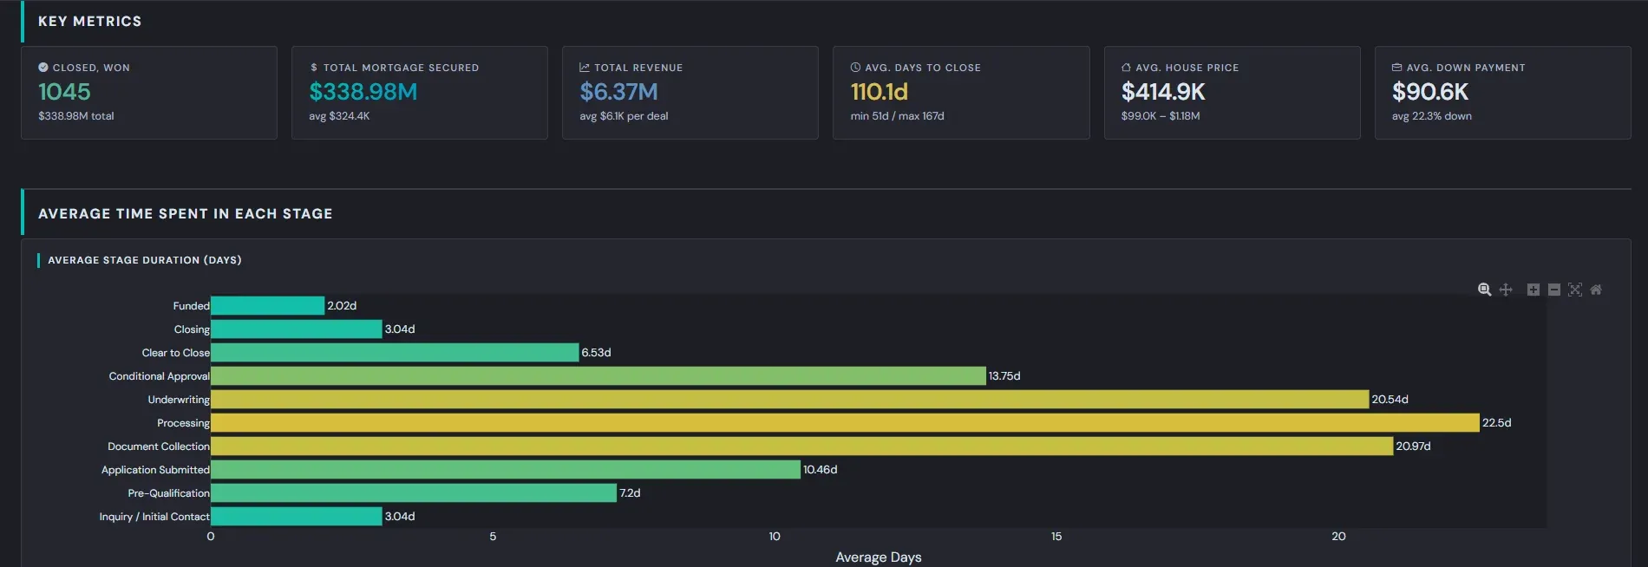Image resolution: width=1648 pixels, height=567 pixels.
Task: Click the Pre-Qualification axis label
Action: (x=169, y=493)
